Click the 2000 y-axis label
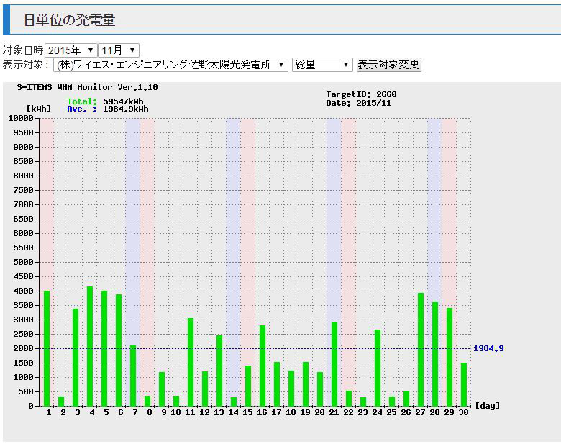561x444 pixels. (23, 348)
